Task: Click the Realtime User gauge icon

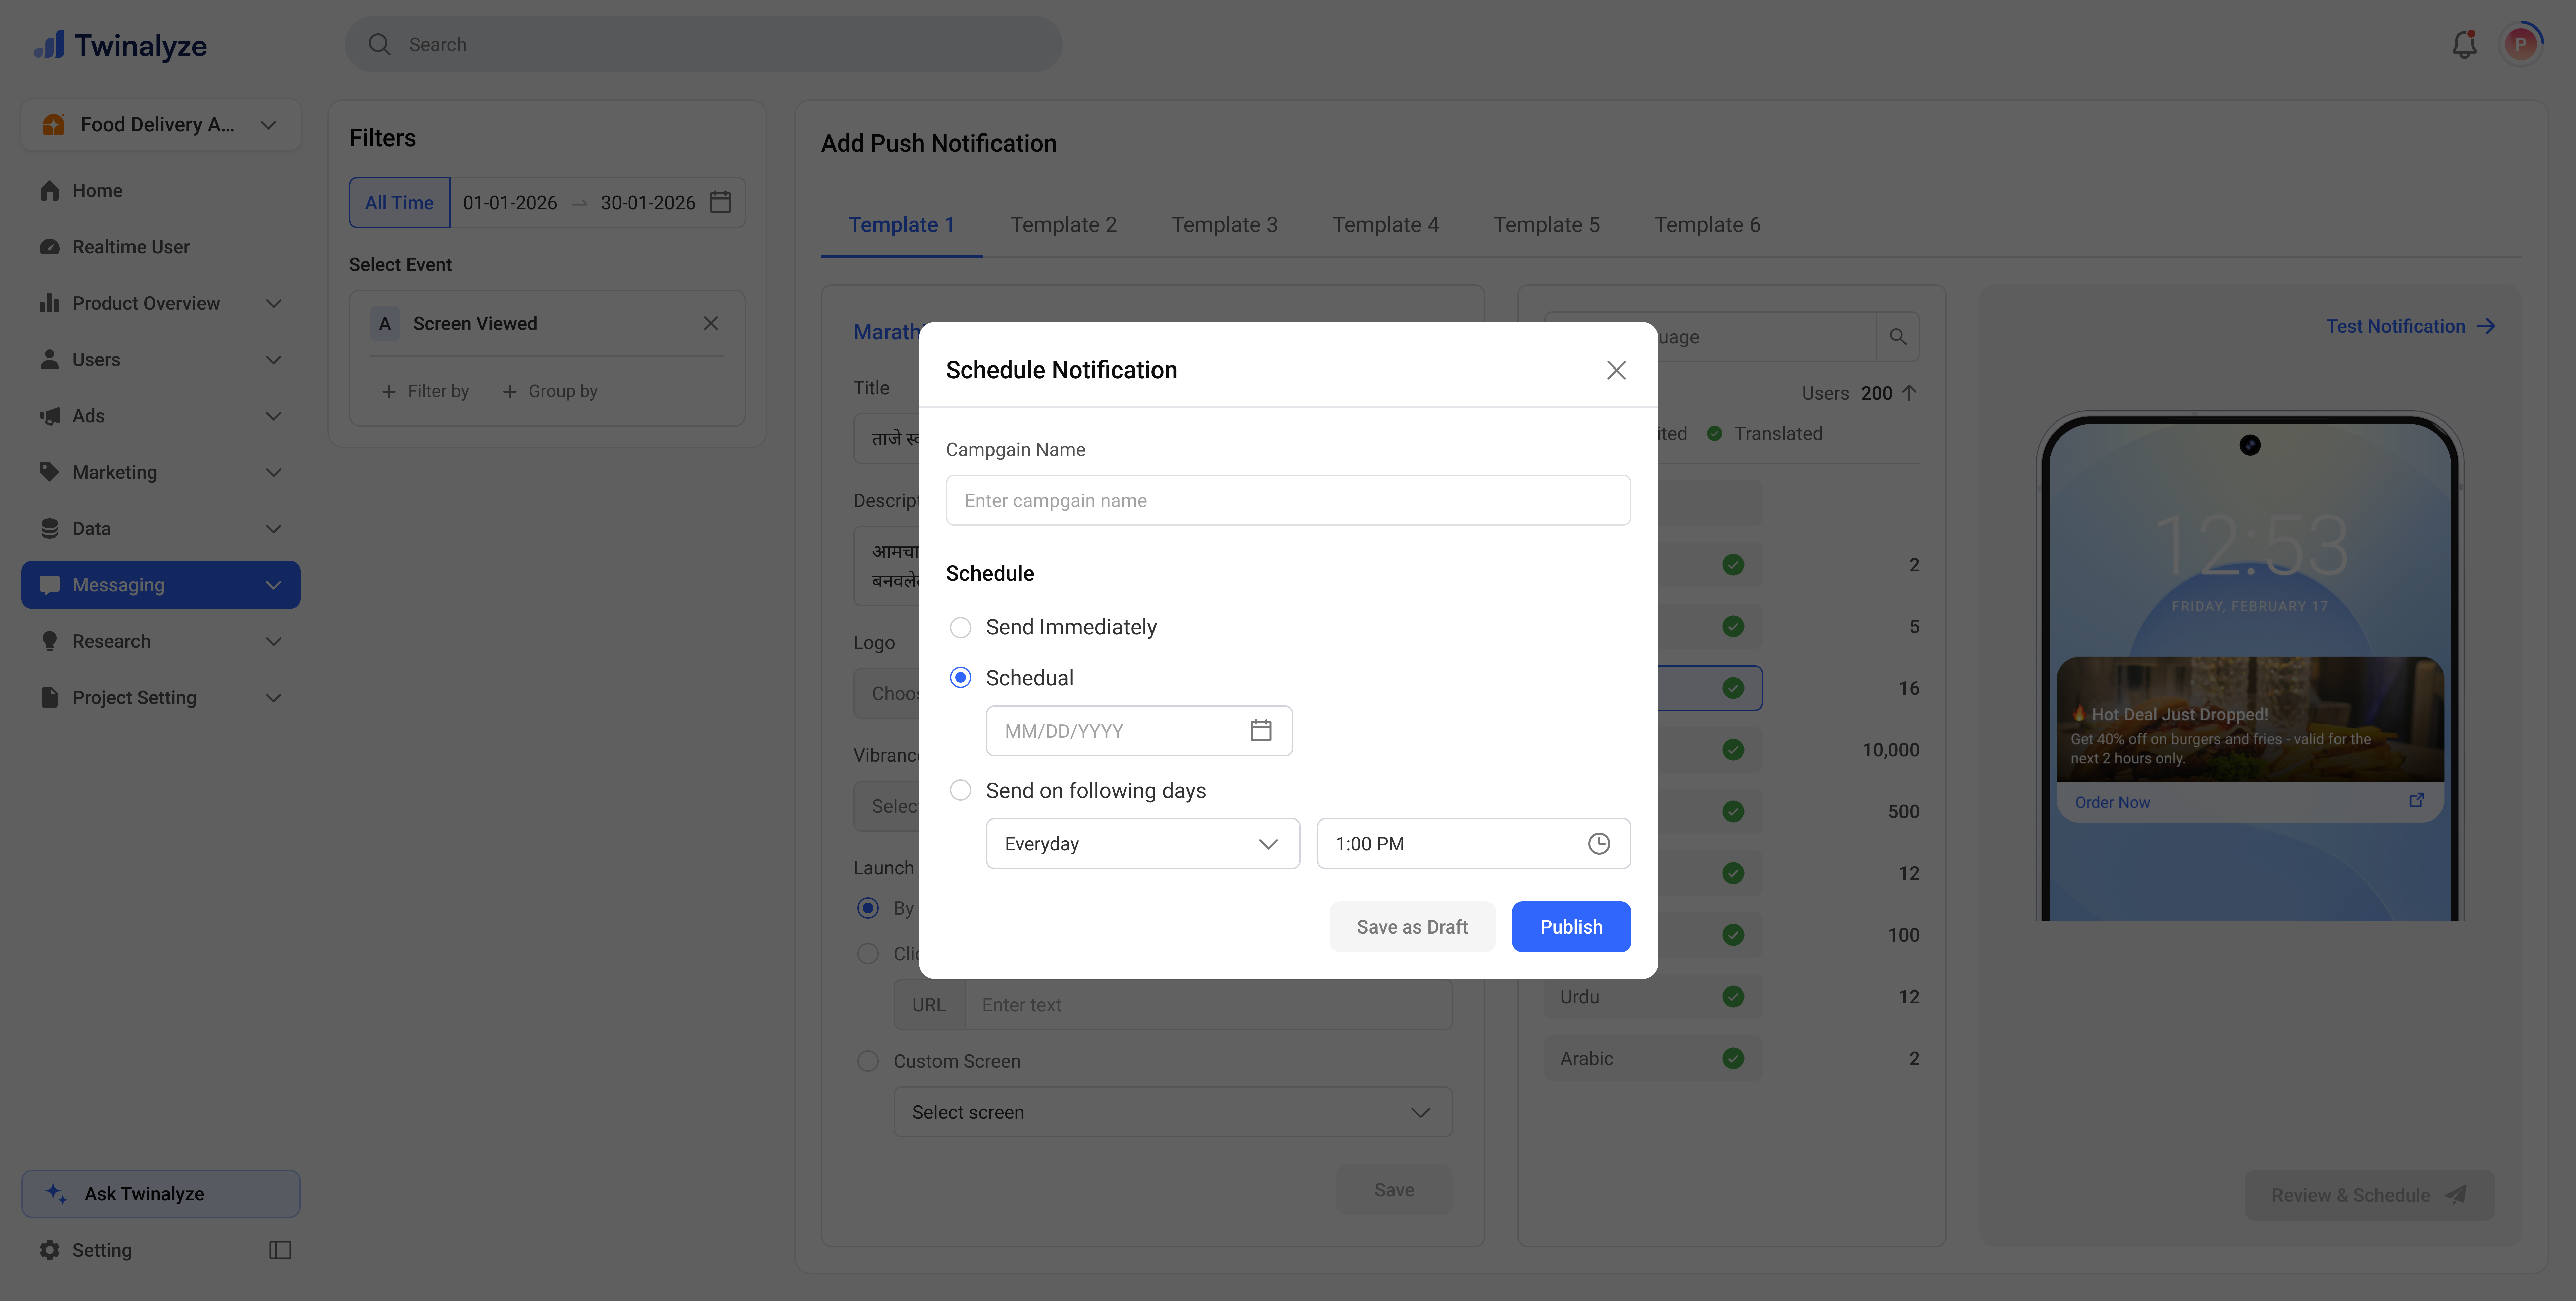Action: click(x=49, y=247)
